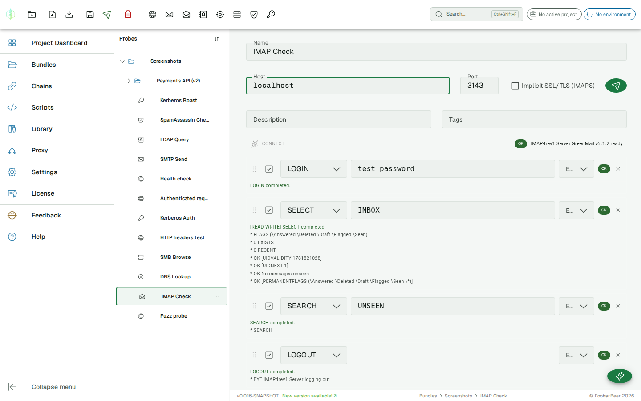Screen dimensions: 641x401
Task: Select the shield check icon in toolbar
Action: 254,14
